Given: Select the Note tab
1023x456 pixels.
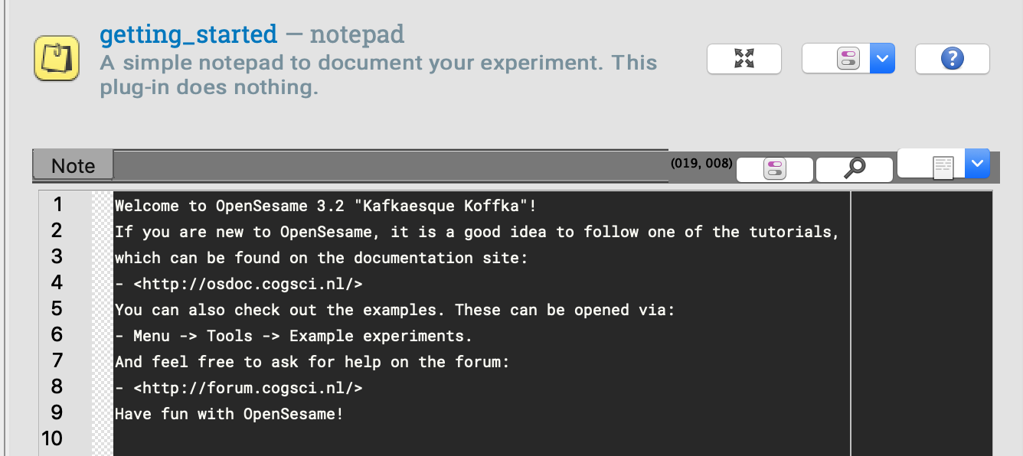Looking at the screenshot, I should [x=73, y=165].
